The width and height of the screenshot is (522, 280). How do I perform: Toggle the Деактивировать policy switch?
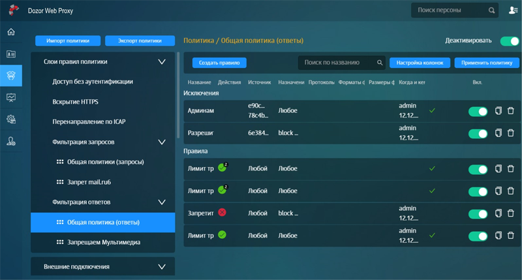coord(510,41)
